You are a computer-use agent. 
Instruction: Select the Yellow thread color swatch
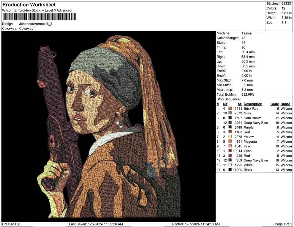(x=230, y=137)
